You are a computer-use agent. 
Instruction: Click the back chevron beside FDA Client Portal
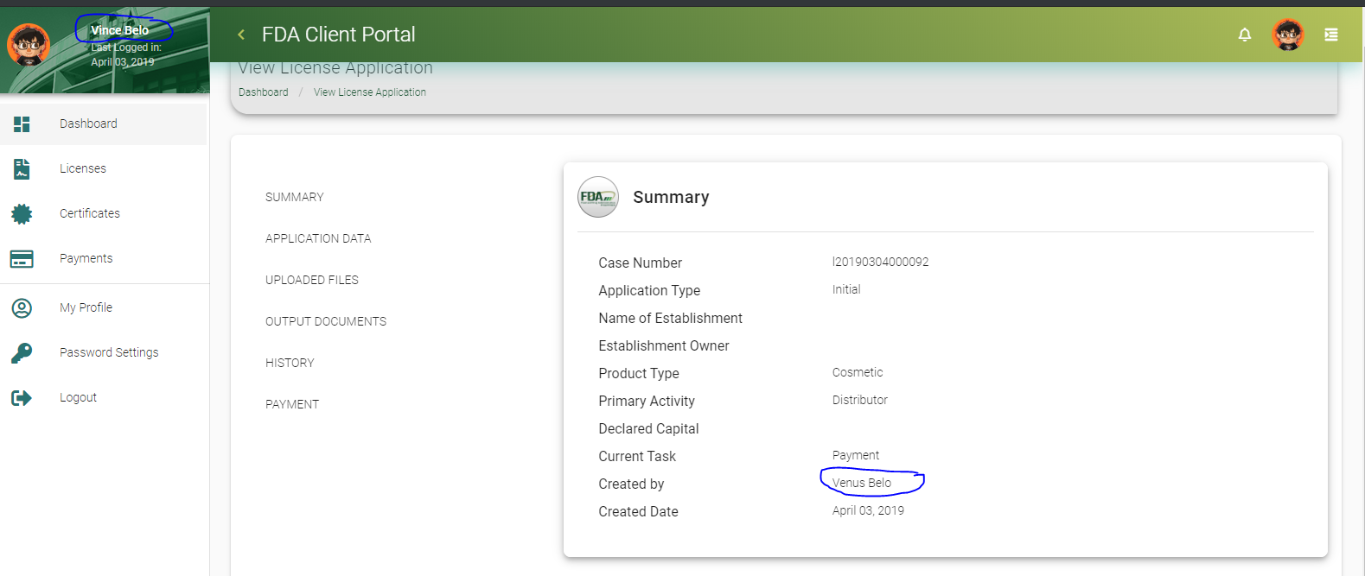pyautogui.click(x=241, y=35)
